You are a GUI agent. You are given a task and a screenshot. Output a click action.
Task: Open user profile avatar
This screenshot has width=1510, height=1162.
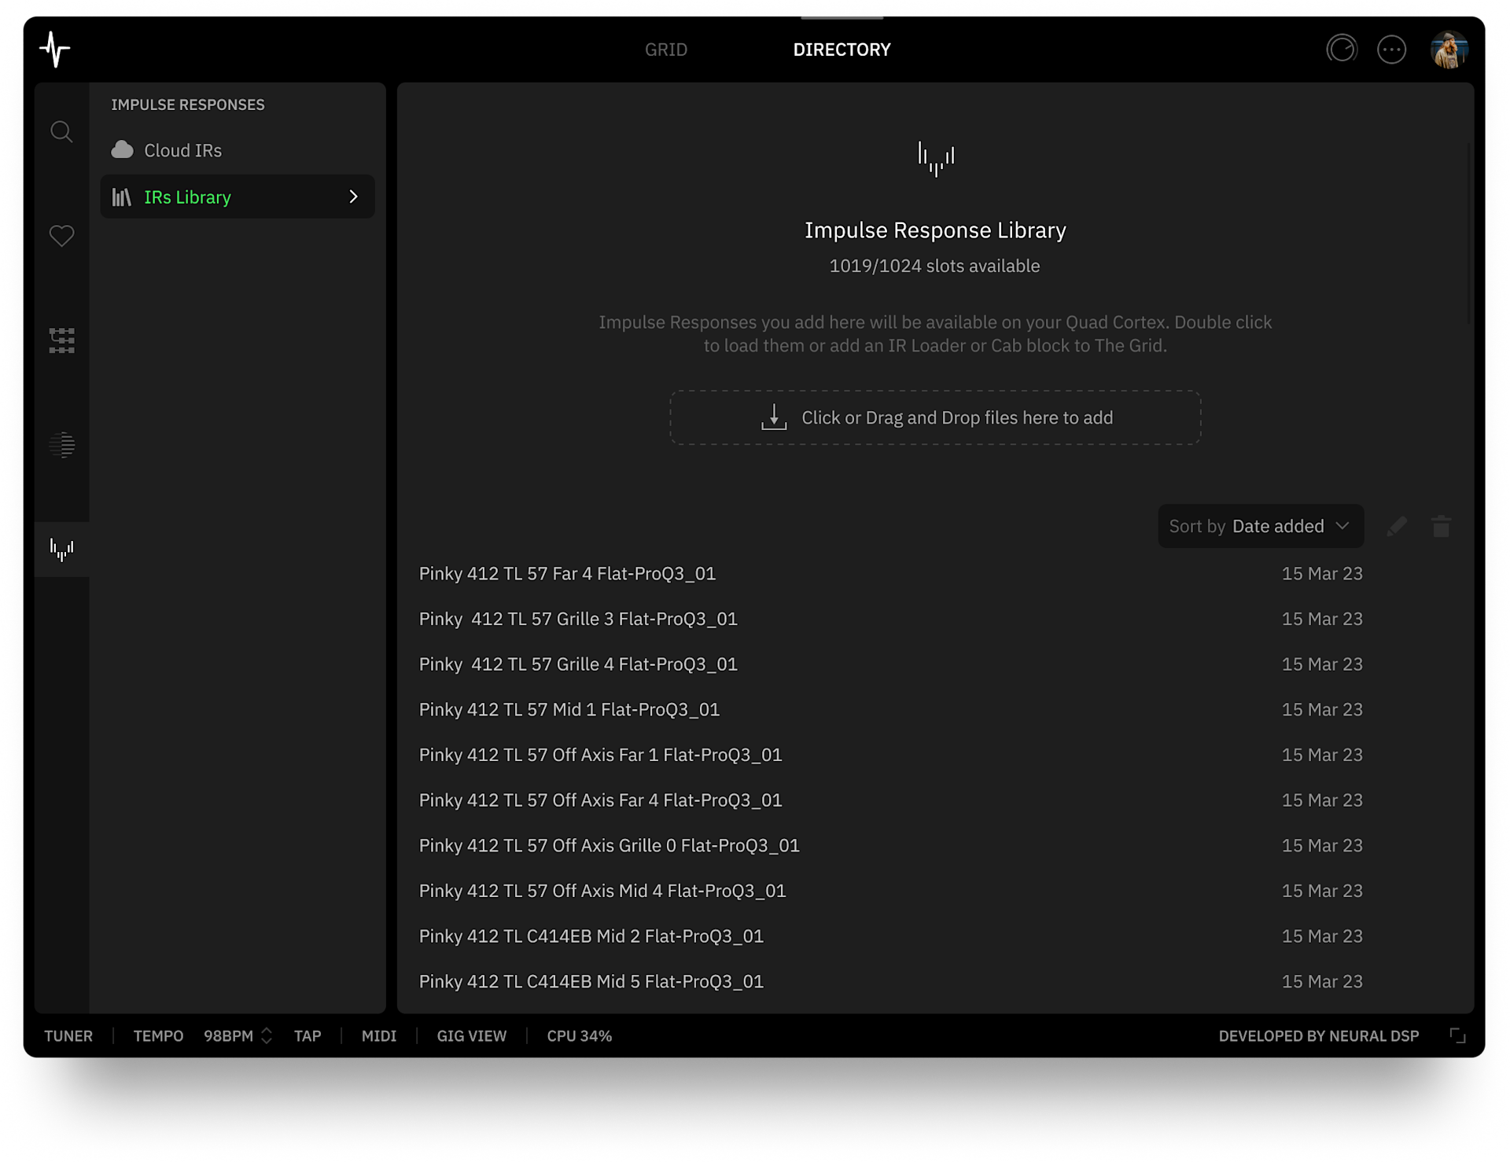coord(1449,50)
